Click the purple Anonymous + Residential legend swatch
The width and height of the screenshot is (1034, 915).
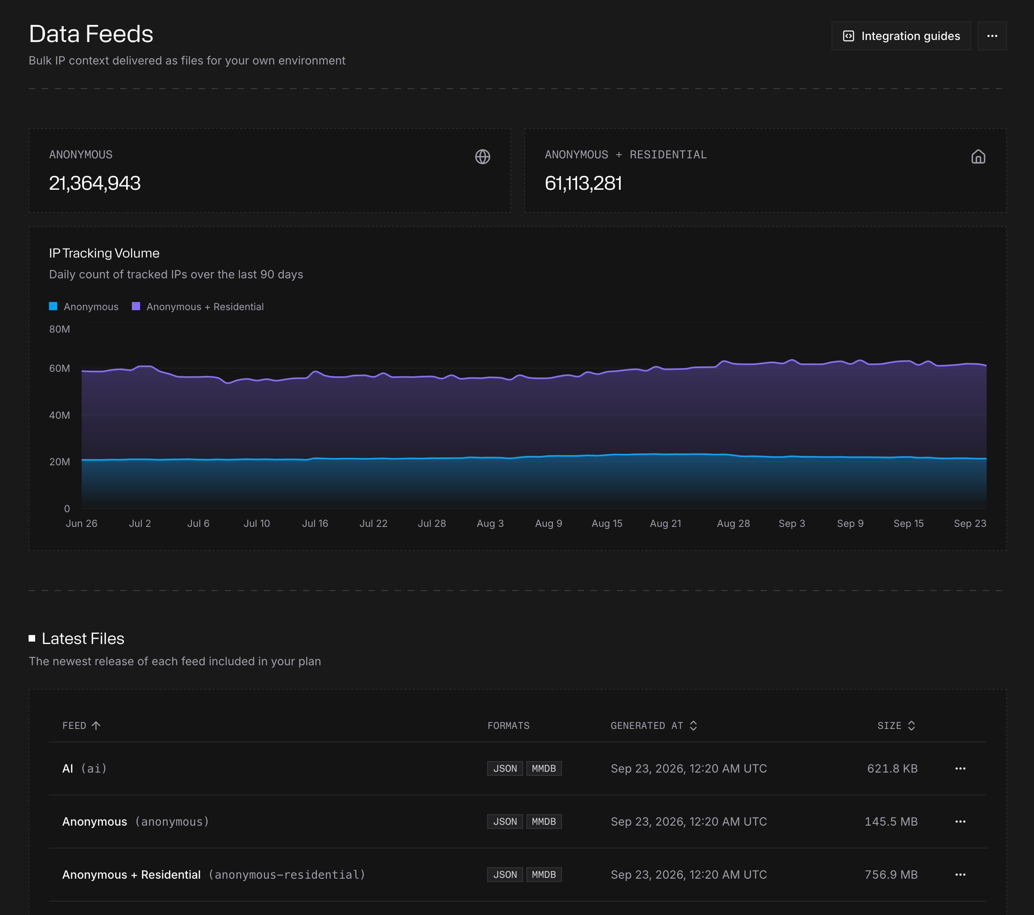(x=136, y=306)
